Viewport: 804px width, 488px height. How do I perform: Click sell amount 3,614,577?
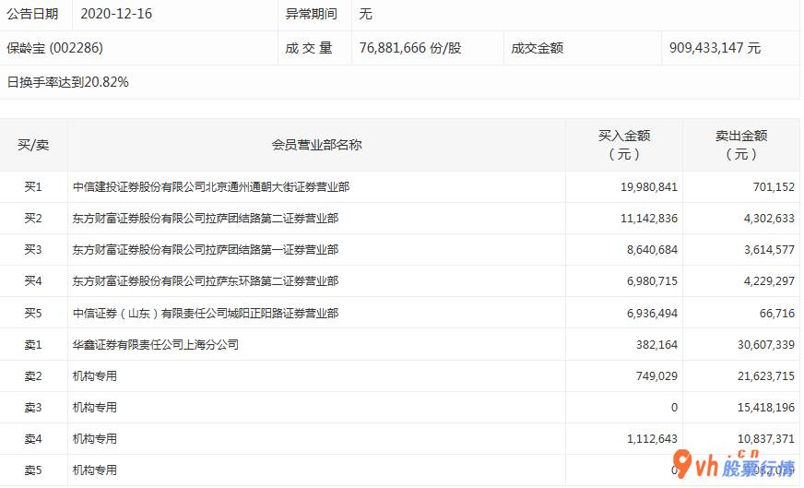pyautogui.click(x=769, y=250)
